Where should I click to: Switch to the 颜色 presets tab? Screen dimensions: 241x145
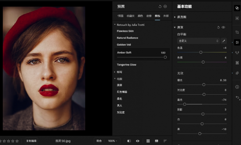coord(140,16)
